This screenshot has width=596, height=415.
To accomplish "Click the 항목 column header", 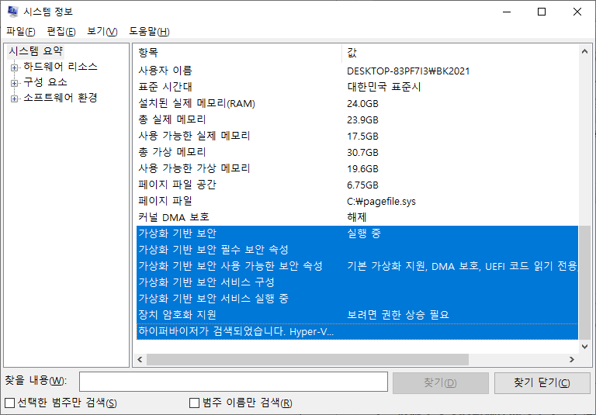I will tap(239, 53).
